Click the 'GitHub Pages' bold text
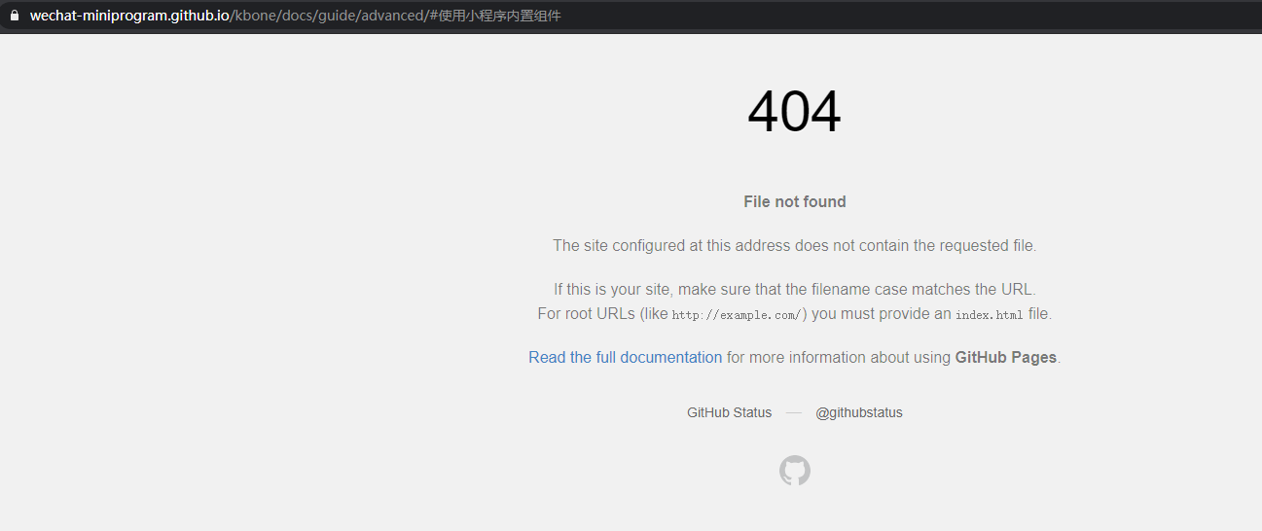The width and height of the screenshot is (1262, 531). (x=1006, y=357)
